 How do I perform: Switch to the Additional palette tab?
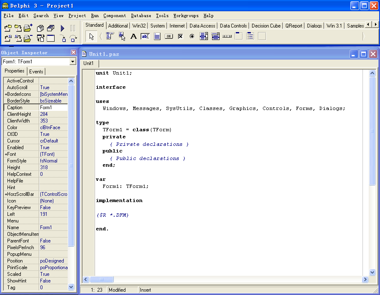click(x=118, y=26)
